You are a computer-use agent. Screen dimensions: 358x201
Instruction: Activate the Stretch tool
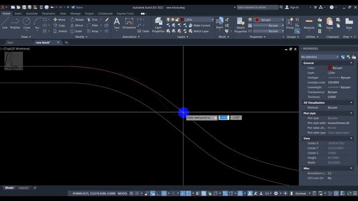click(x=60, y=31)
